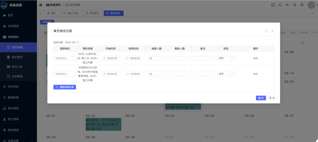Image resolution: width=318 pixels, height=142 pixels.
Task: Click the fullscreen icon in top header
Action: point(273,5)
